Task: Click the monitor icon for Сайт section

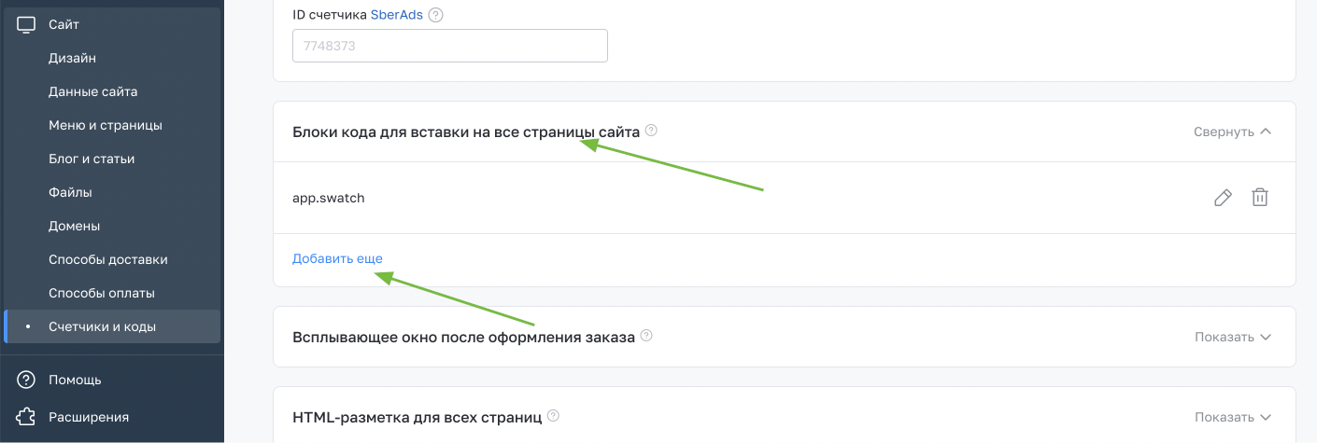Action: (26, 24)
